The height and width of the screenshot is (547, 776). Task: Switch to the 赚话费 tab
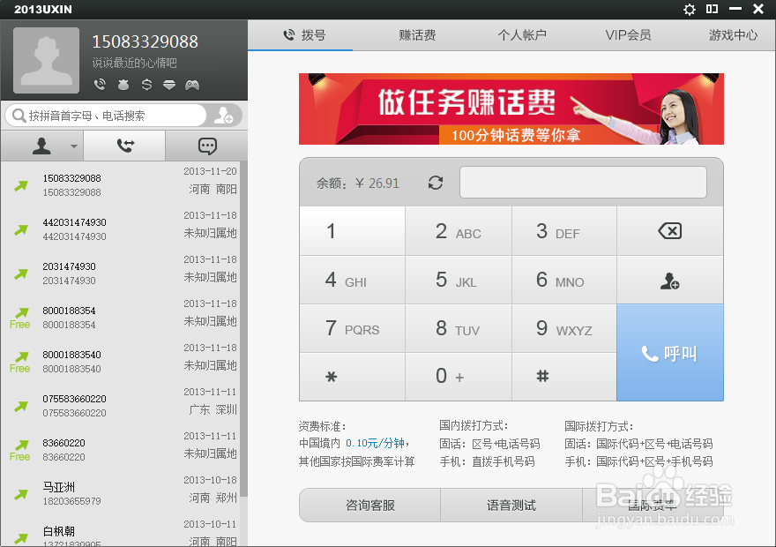[417, 35]
